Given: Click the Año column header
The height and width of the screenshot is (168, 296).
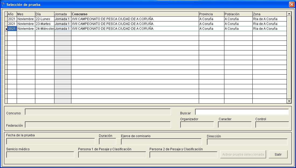Looking at the screenshot, I should 12,14.
